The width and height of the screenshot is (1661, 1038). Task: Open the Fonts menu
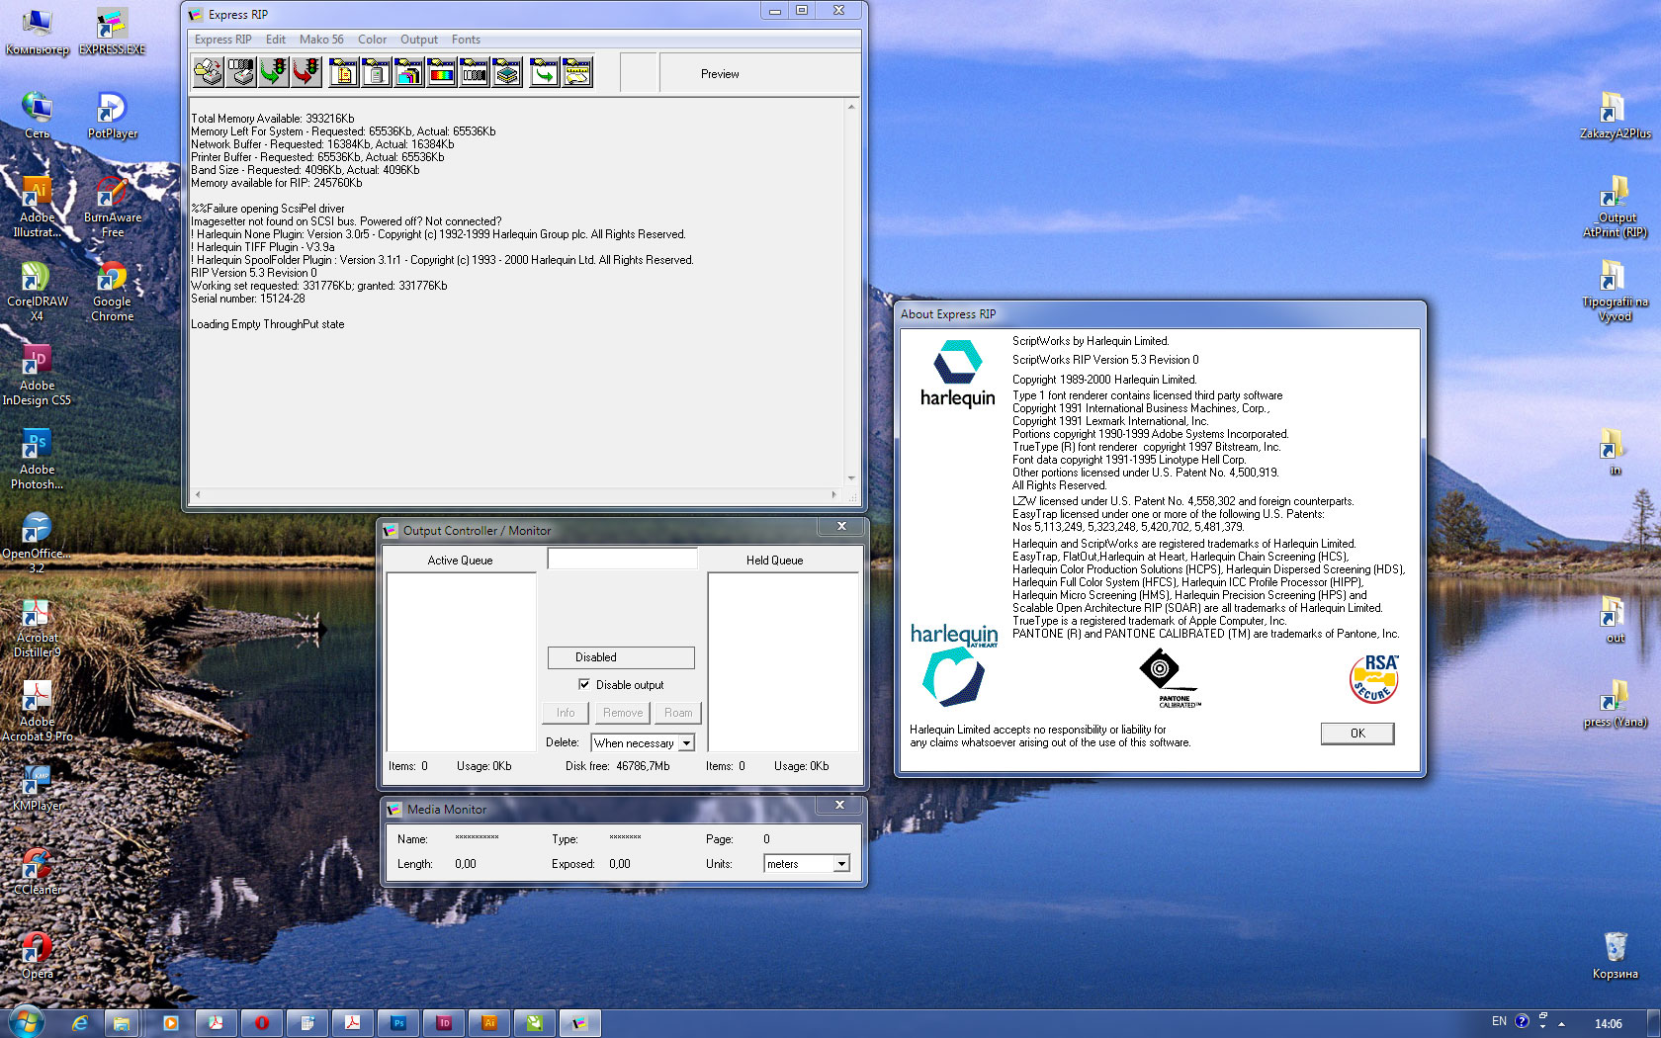(x=466, y=40)
